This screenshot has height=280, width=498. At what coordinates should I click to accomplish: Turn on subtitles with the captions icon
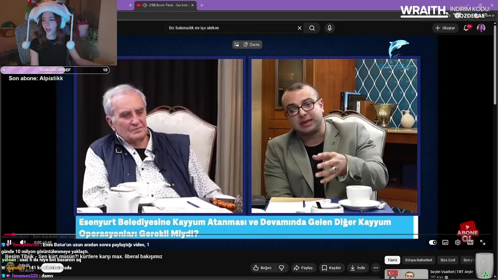tap(445, 242)
